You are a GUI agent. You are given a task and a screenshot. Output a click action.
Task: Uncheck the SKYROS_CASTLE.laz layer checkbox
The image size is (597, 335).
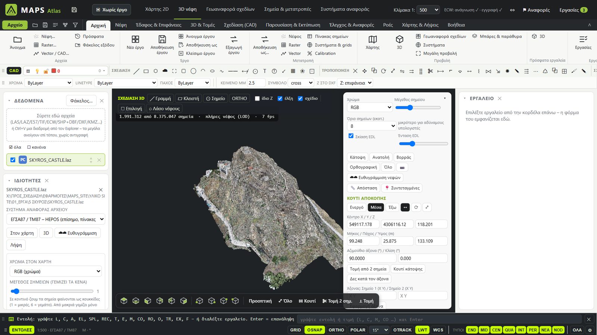[13, 160]
